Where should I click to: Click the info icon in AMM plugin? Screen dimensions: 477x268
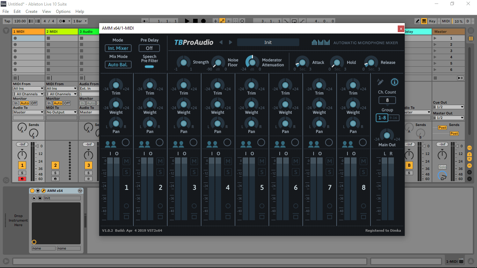(x=394, y=82)
